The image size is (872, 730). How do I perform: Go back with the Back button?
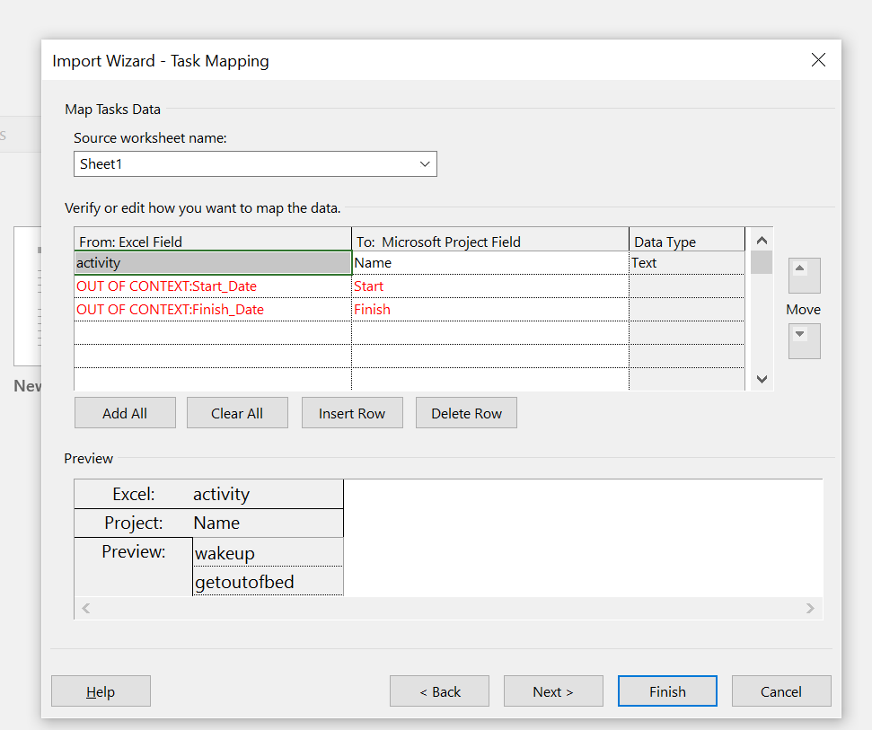click(439, 691)
